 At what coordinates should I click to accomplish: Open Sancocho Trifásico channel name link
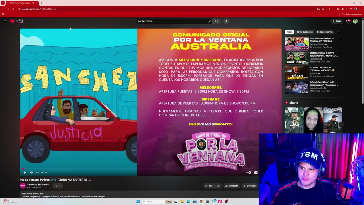click(x=37, y=184)
